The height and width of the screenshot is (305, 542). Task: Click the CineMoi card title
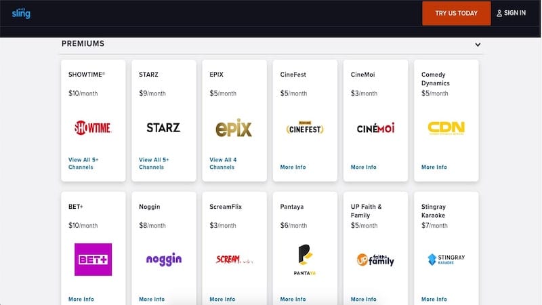pyautogui.click(x=362, y=75)
